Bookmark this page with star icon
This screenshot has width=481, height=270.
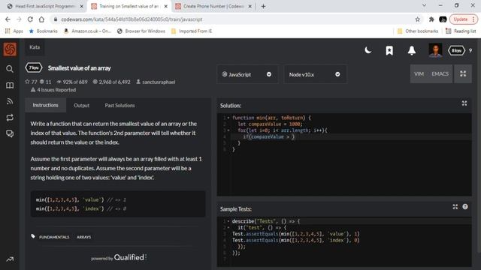(x=418, y=19)
